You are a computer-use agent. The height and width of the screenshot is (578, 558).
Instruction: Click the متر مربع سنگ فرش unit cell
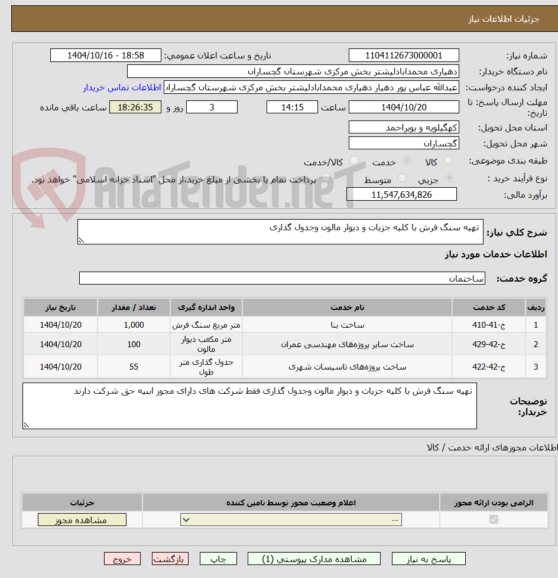[206, 325]
